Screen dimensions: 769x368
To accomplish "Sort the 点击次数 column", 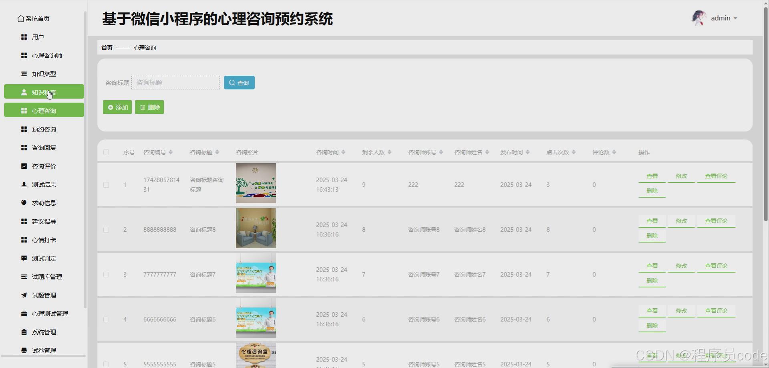I will click(x=574, y=152).
